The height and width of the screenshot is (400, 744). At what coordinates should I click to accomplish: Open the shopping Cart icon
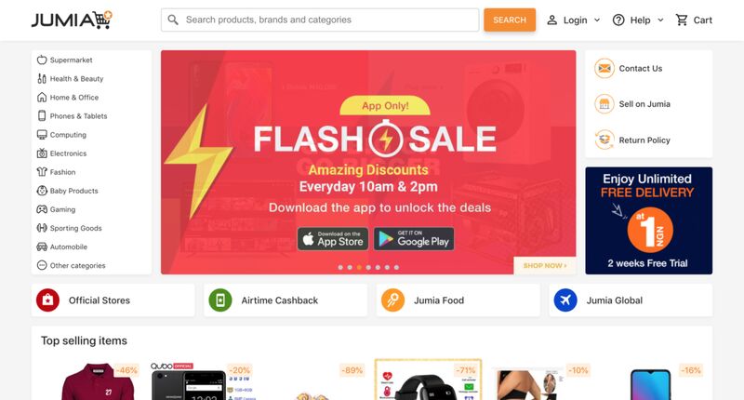click(x=682, y=20)
